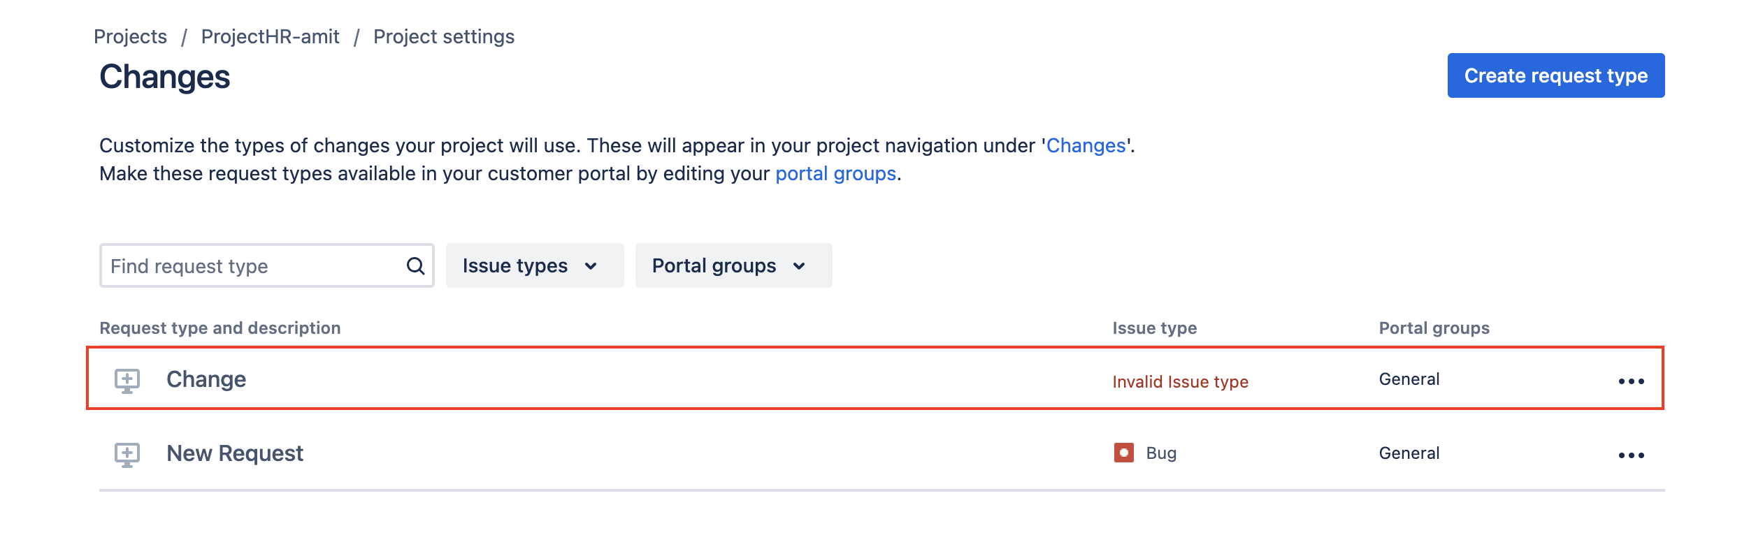Image resolution: width=1749 pixels, height=542 pixels.
Task: Open more actions for Change row
Action: [1631, 381]
